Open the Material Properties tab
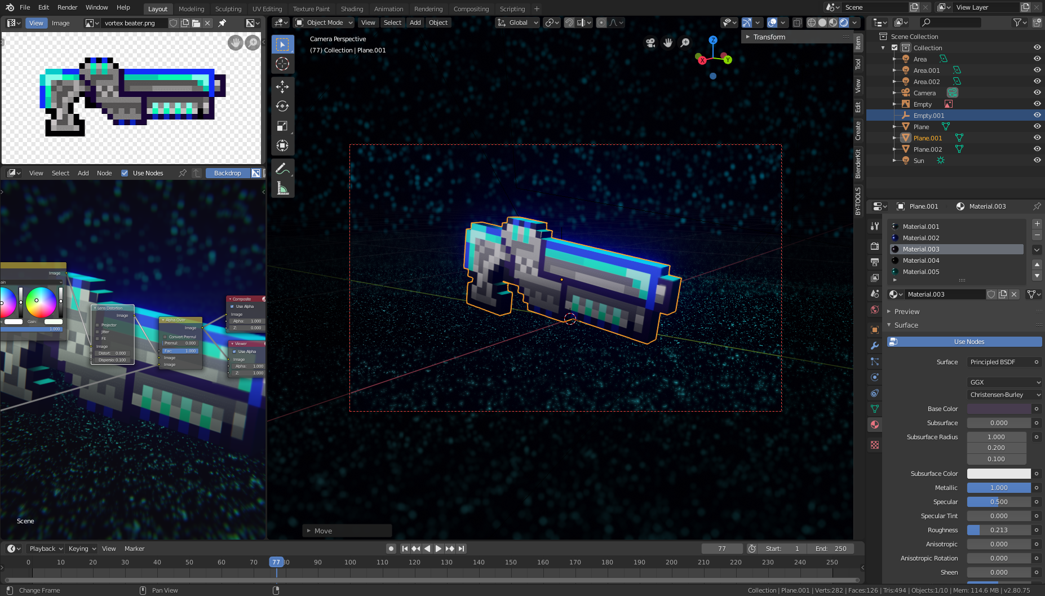 [875, 425]
